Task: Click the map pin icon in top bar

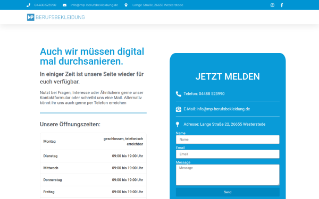Action: (126, 5)
